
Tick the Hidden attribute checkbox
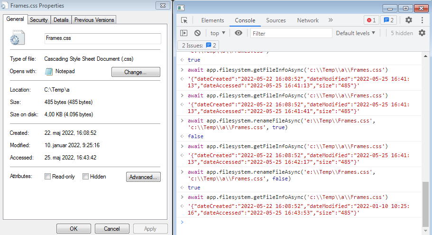coord(86,177)
